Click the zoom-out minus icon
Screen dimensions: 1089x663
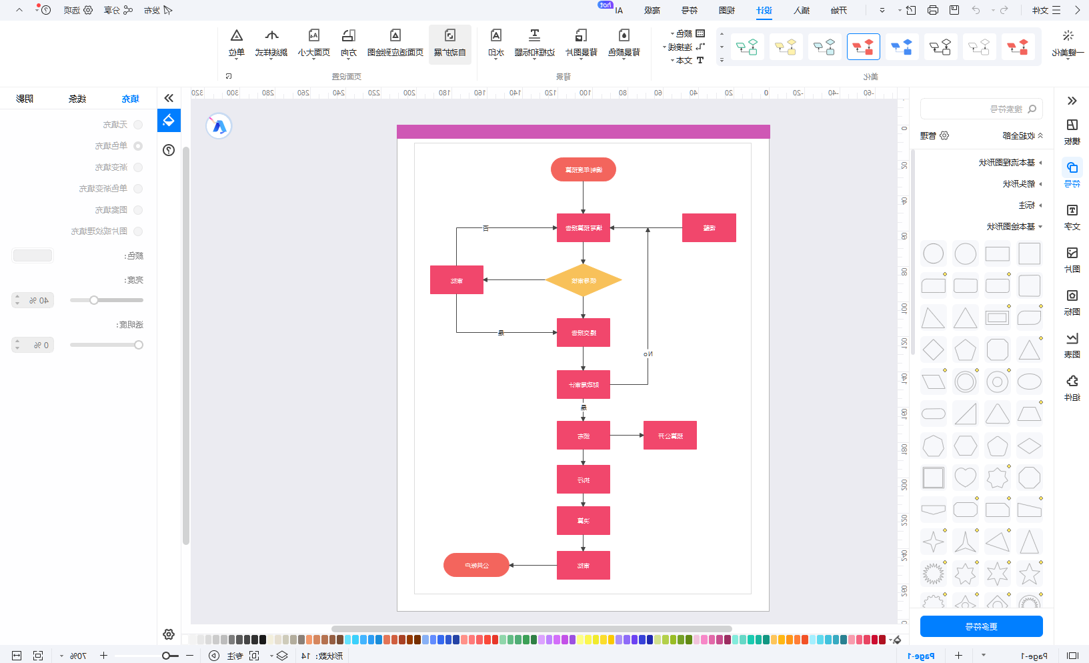pos(189,656)
